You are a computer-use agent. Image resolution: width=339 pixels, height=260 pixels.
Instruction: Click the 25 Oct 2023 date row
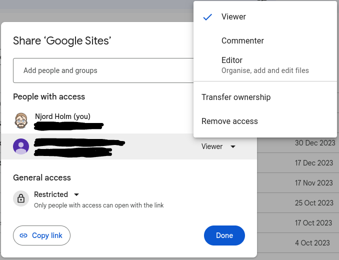click(314, 202)
